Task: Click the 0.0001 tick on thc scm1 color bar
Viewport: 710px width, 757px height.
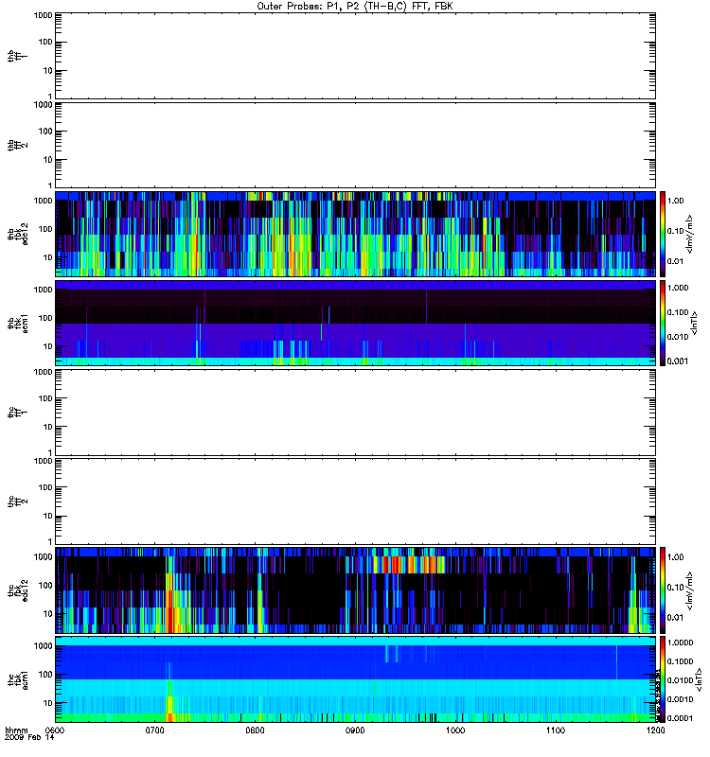Action: 680,718
